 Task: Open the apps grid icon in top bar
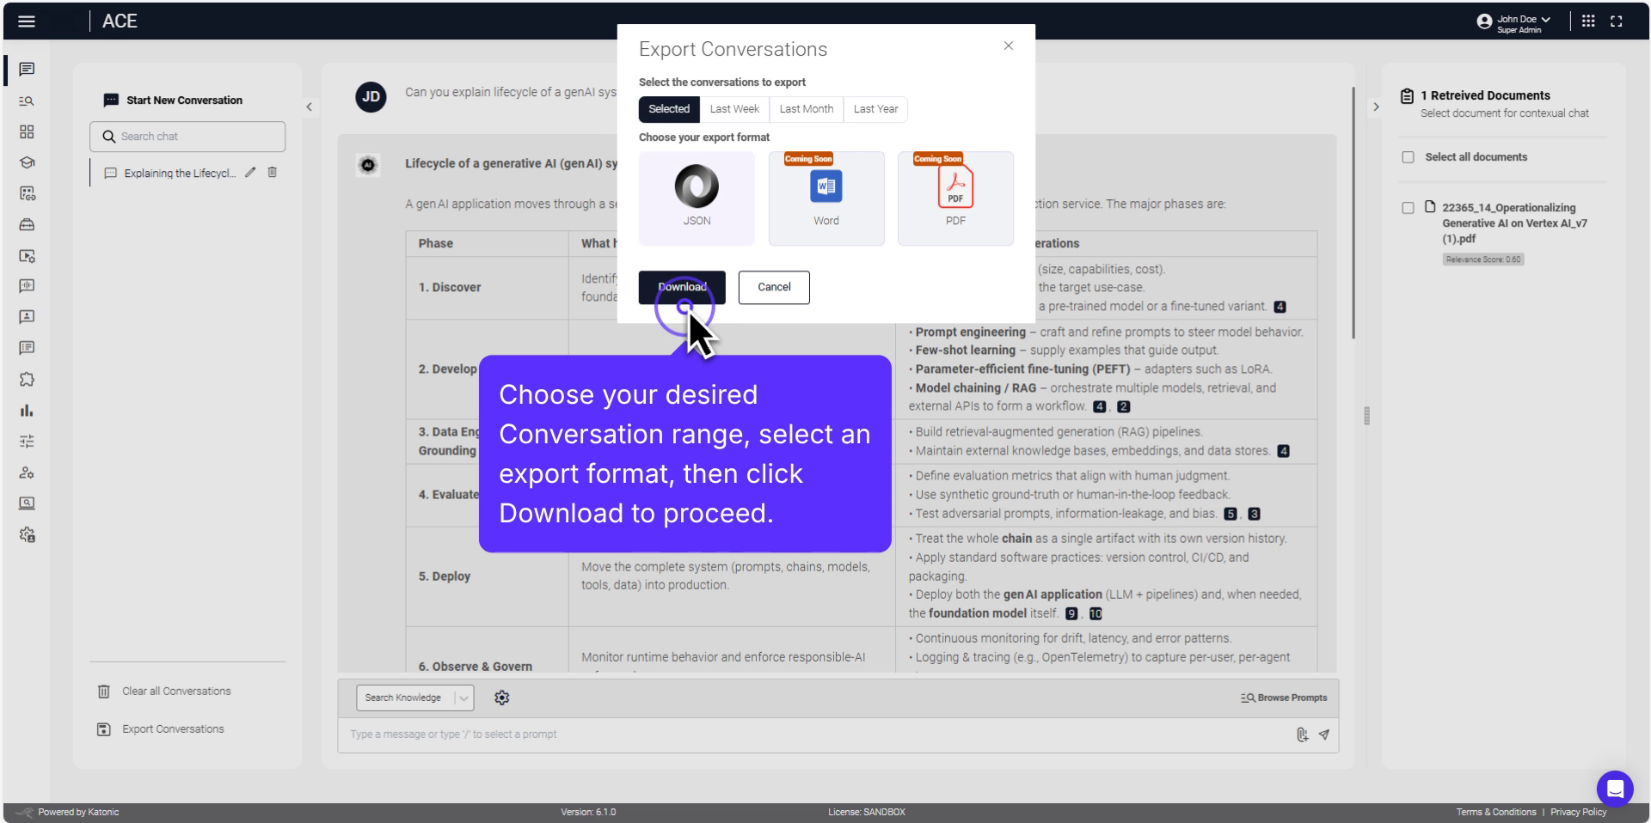click(1588, 21)
